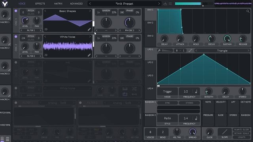Click the OSC 1 Pan knob
This screenshot has height=142, width=253.
tap(37, 21)
